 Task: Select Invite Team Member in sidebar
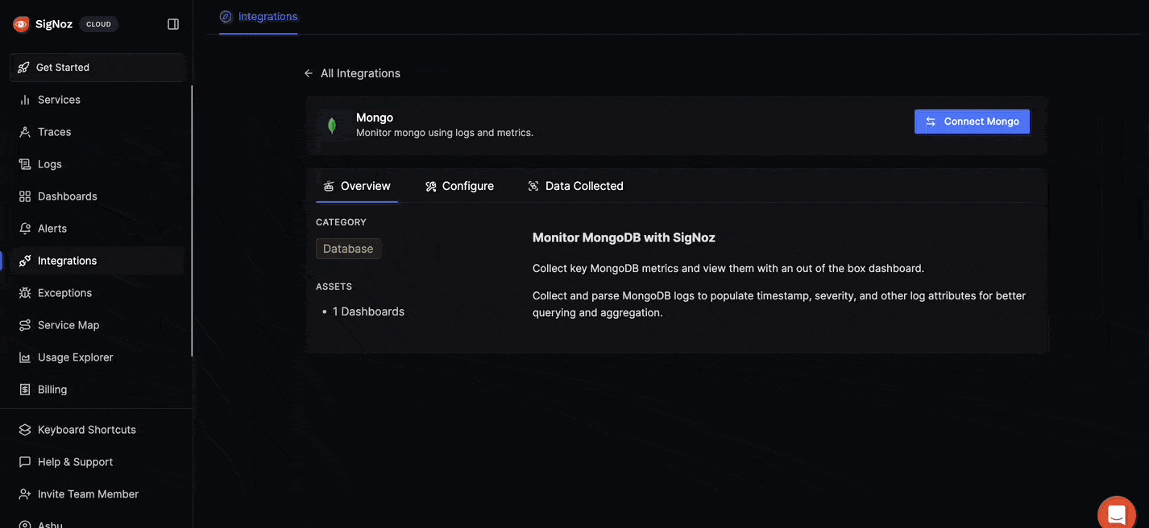(97, 494)
